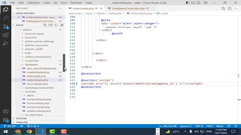241x135 pixels.
Task: Click git branch 88_89 in status bar
Action: point(10,126)
